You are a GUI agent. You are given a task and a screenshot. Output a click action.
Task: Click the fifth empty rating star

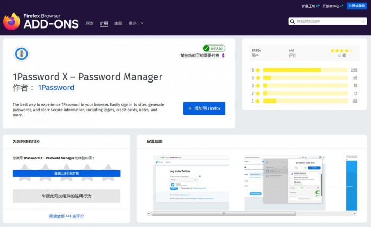[108, 173]
